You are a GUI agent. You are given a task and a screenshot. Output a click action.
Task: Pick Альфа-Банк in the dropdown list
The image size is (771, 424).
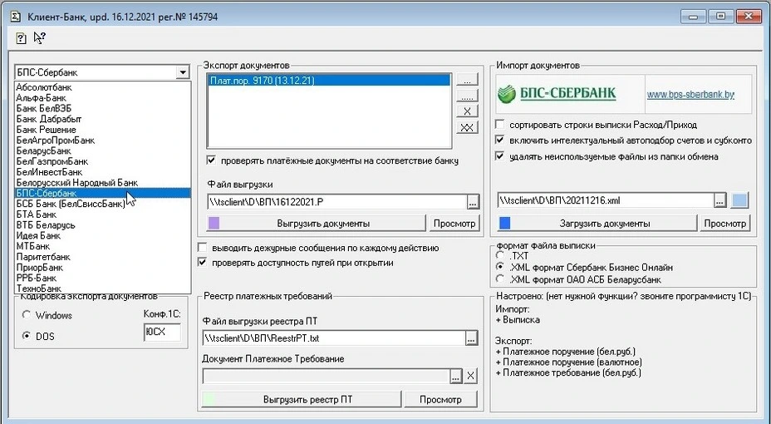[41, 97]
